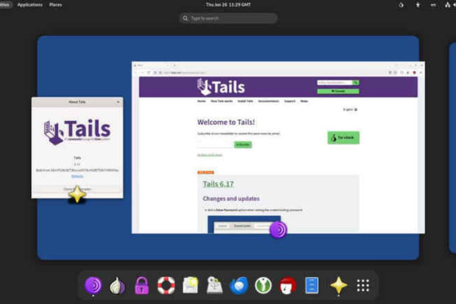456x304 pixels.
Task: Click the yellow star About Tails dash icon
Action: click(339, 285)
